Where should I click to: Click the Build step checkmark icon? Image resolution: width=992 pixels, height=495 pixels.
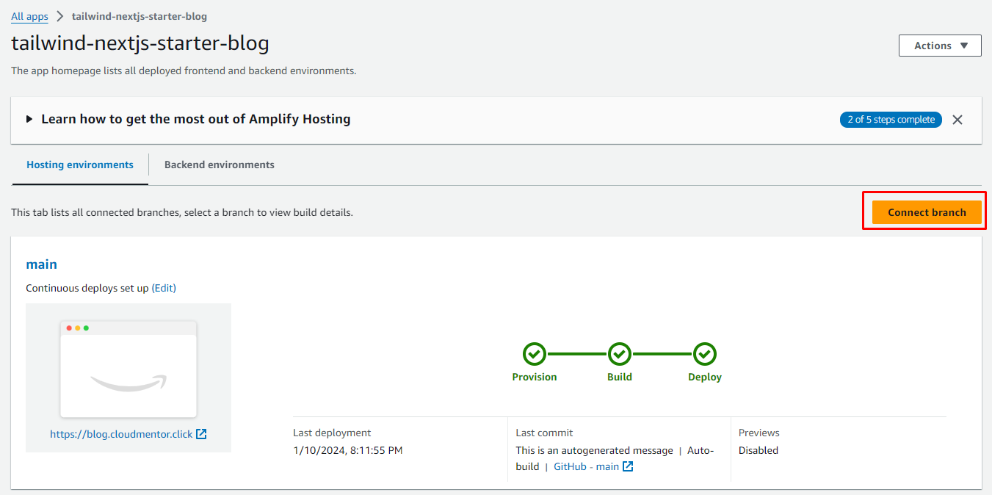pos(620,355)
